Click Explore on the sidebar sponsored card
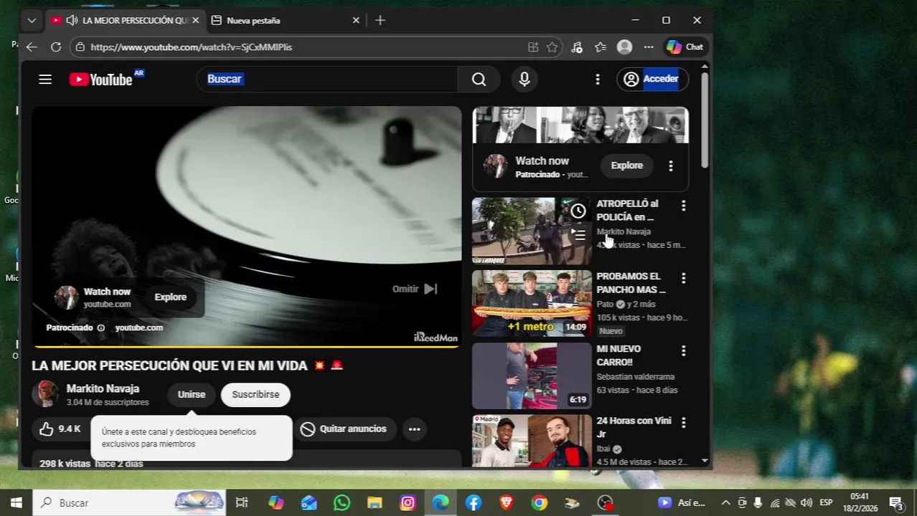Screen dimensions: 917x516 coord(626,166)
